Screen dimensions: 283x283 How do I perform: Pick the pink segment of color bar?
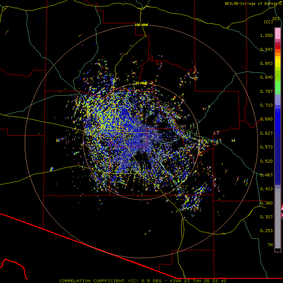[278, 34]
